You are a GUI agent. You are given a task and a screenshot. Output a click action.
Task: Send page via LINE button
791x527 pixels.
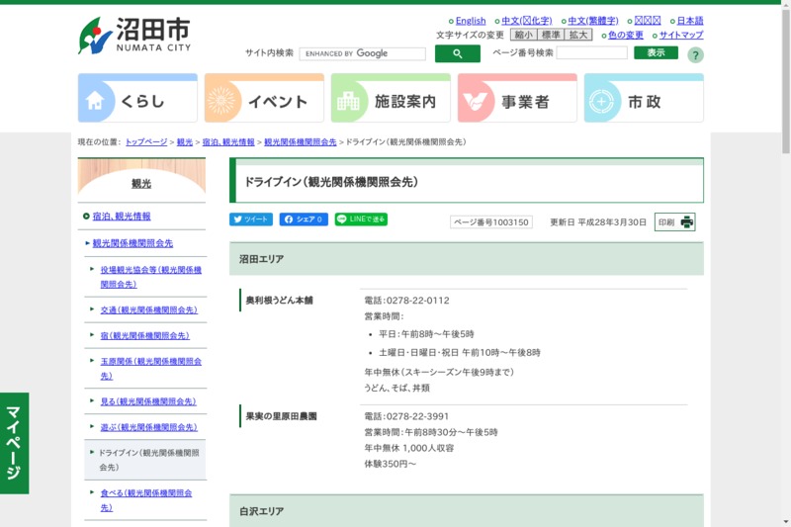[361, 220]
